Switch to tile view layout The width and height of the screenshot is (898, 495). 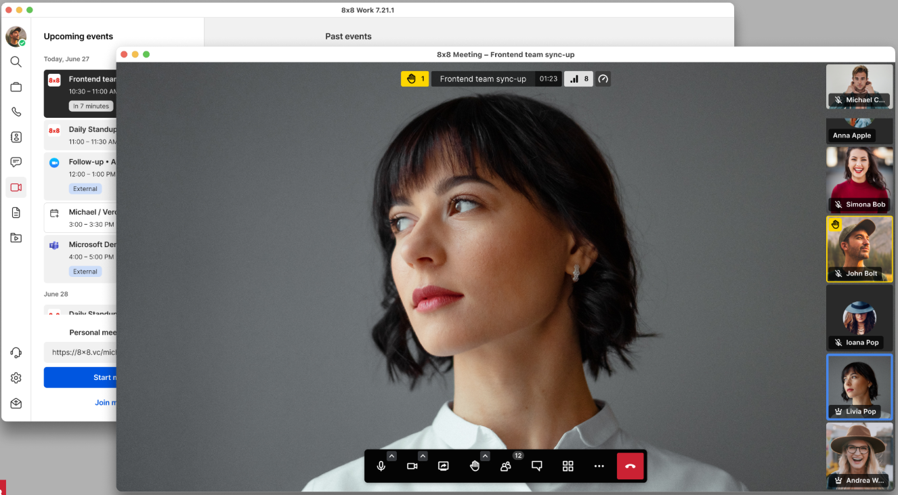coord(568,466)
